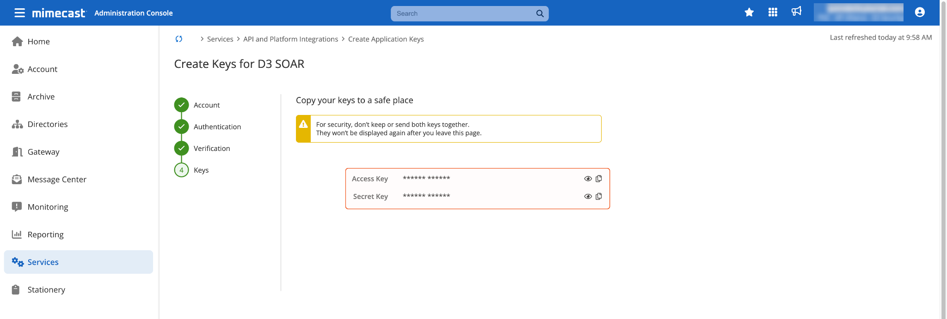
Task: Copy the Secret Key to clipboard
Action: click(599, 196)
